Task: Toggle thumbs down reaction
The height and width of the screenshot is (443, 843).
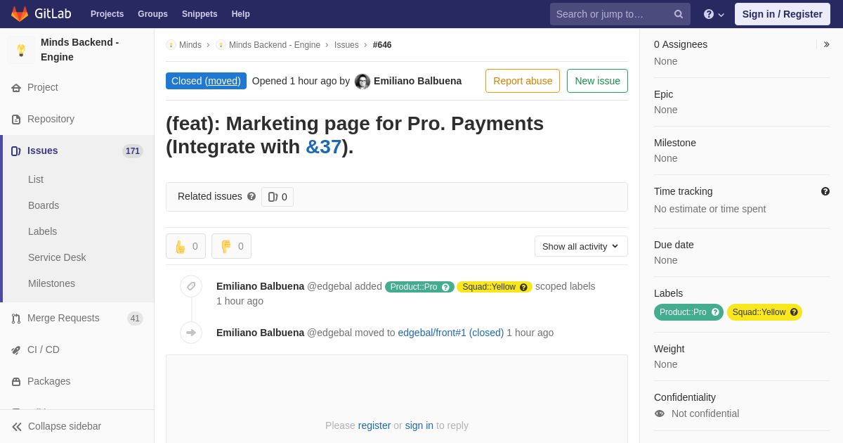Action: pyautogui.click(x=231, y=246)
